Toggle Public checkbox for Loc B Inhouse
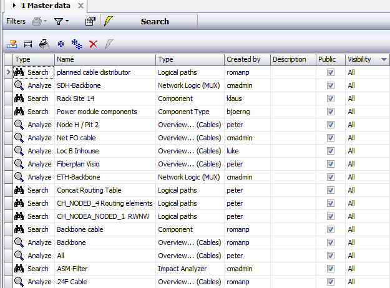390x288 pixels. [x=331, y=151]
